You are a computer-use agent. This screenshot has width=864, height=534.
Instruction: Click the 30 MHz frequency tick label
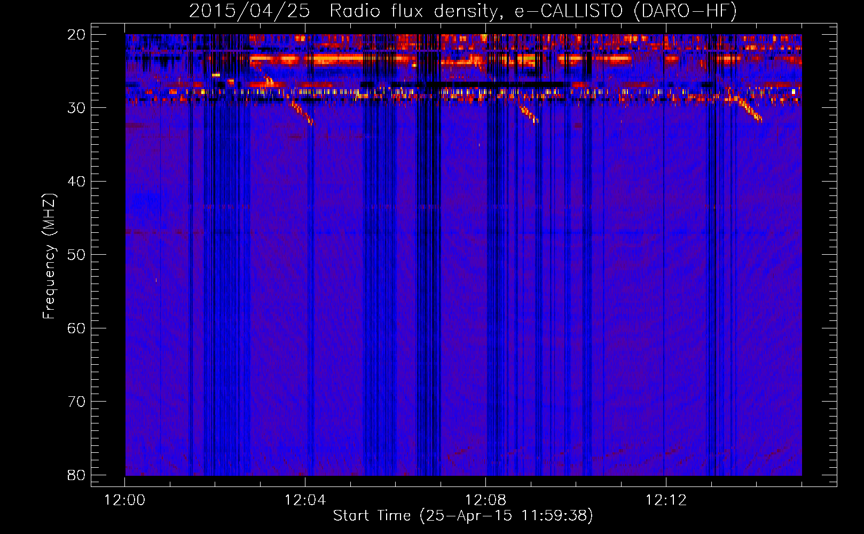point(76,107)
